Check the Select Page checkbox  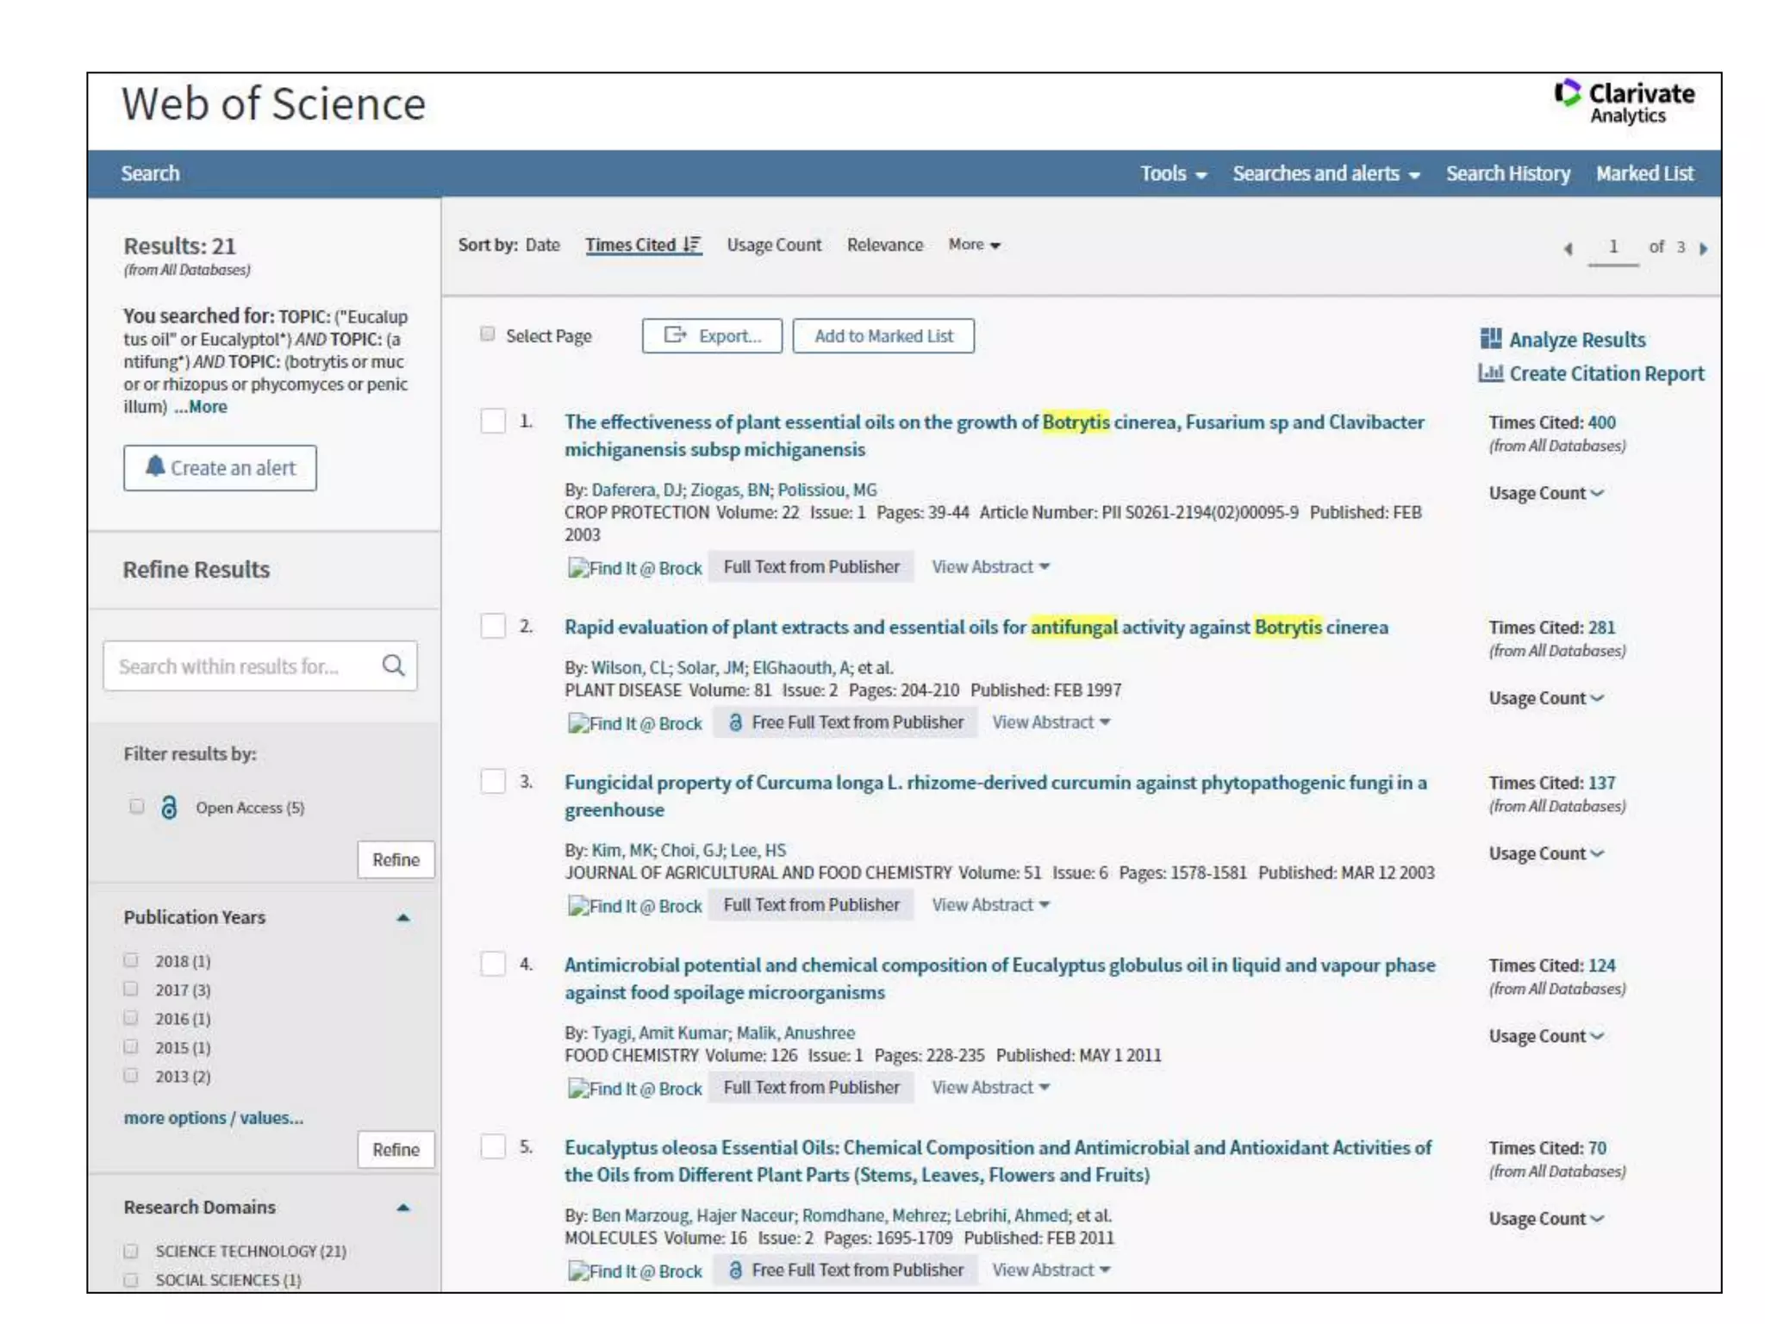point(488,334)
